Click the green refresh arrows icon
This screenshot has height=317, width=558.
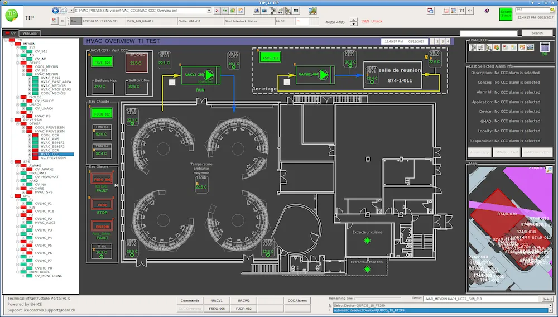[x=225, y=11]
